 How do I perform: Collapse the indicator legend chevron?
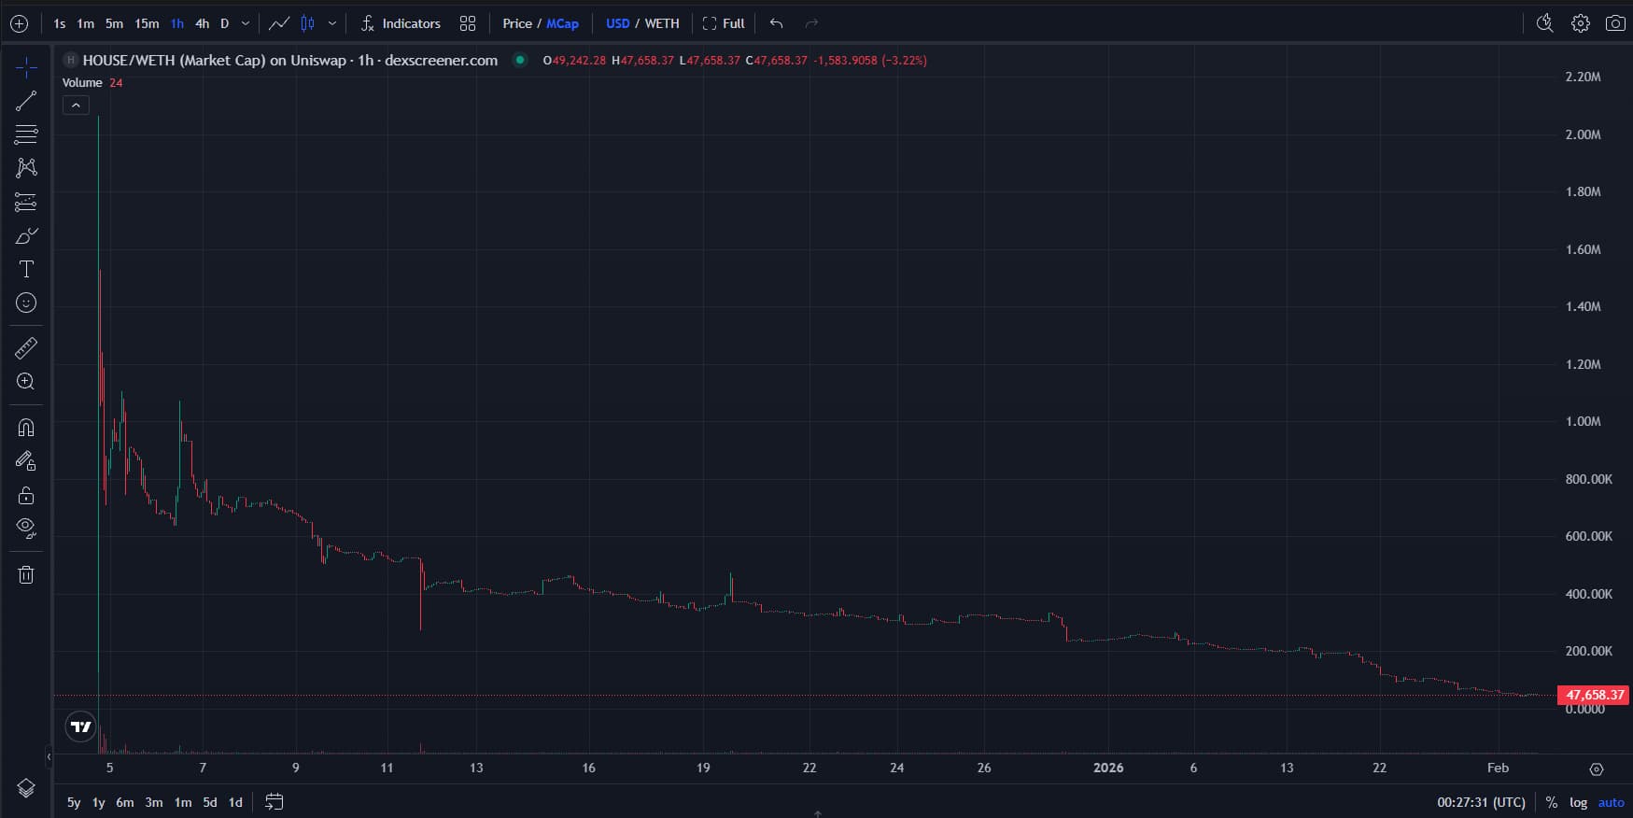(76, 106)
